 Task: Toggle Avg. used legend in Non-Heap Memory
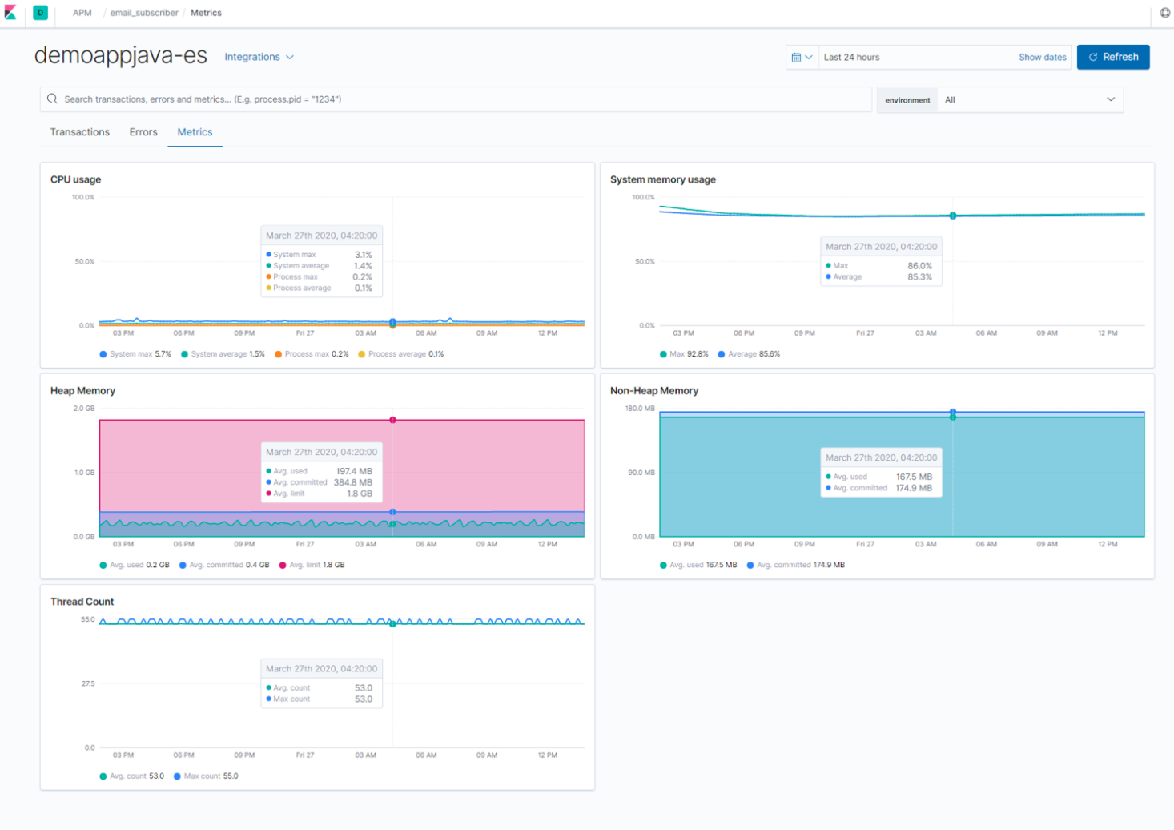point(698,565)
